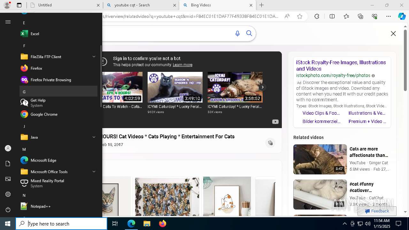Click the Bing search magnifier icon
The width and height of the screenshot is (409, 230).
click(x=249, y=34)
